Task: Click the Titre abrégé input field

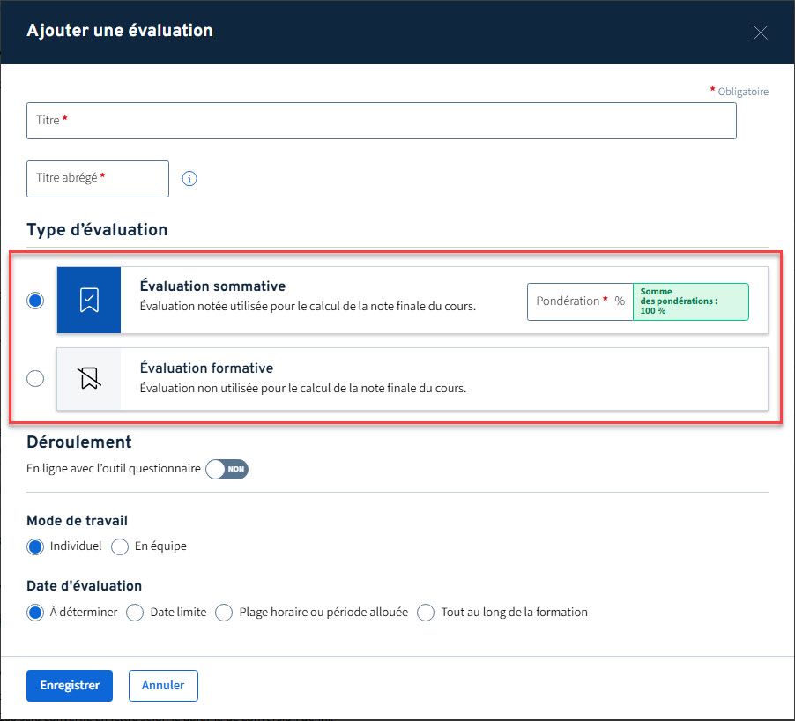Action: coord(97,178)
